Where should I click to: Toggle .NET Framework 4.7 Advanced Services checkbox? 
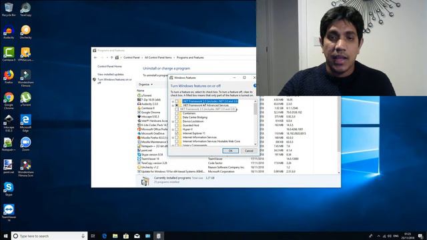177,105
